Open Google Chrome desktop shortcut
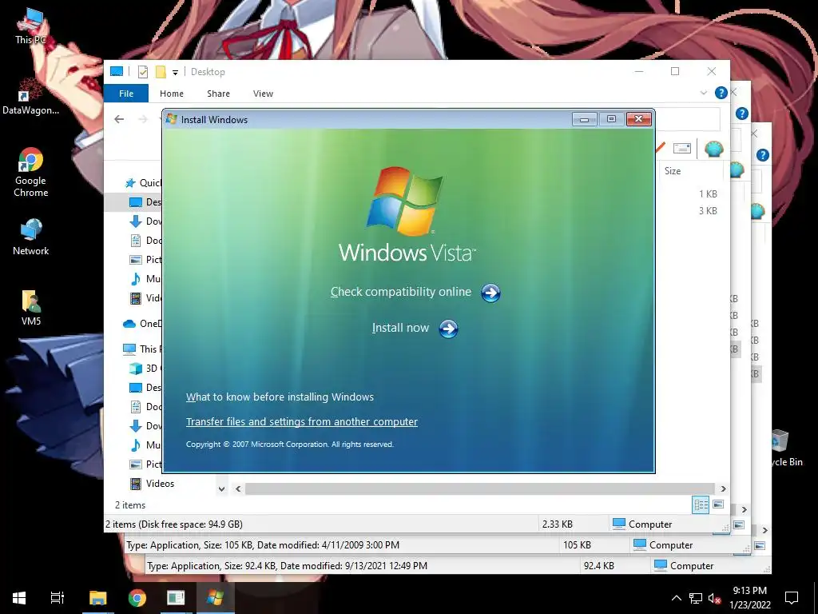Image resolution: width=818 pixels, height=614 pixels. [x=30, y=173]
